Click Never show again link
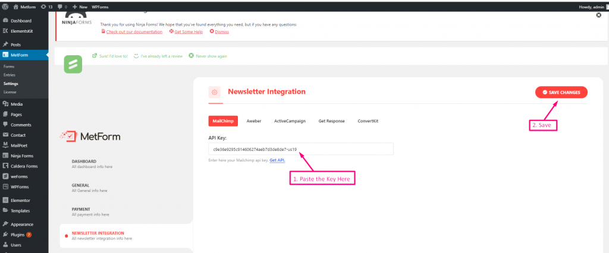Image resolution: width=609 pixels, height=253 pixels. [x=211, y=56]
